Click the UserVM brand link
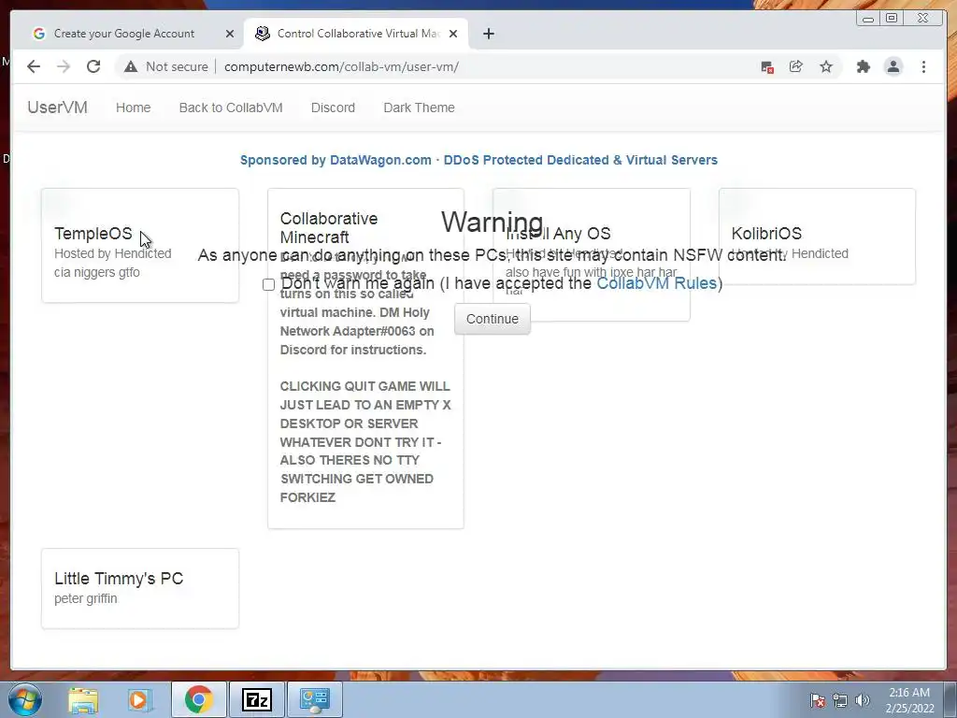Image resolution: width=957 pixels, height=718 pixels. pos(57,108)
